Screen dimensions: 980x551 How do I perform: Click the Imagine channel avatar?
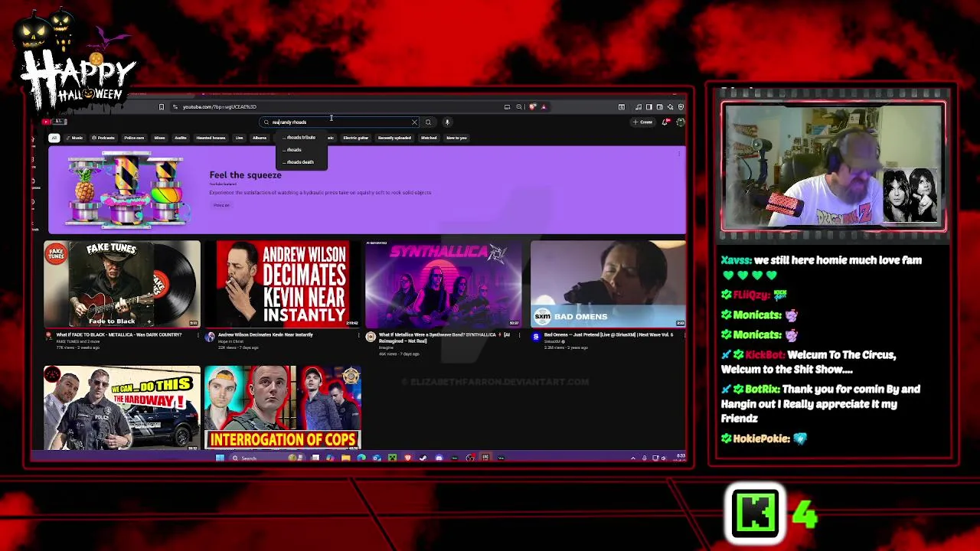tap(371, 337)
